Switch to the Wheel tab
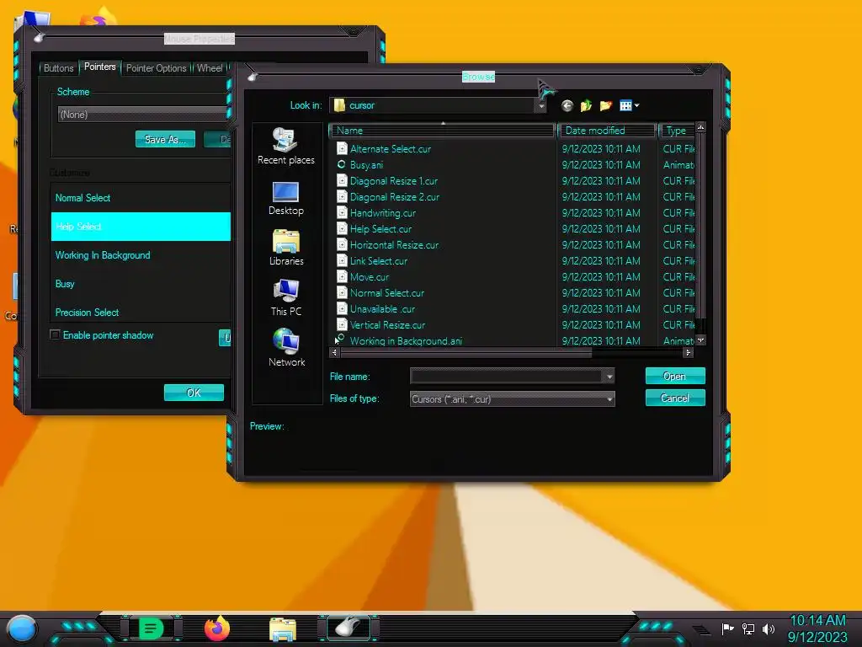This screenshot has width=862, height=647. 210,68
